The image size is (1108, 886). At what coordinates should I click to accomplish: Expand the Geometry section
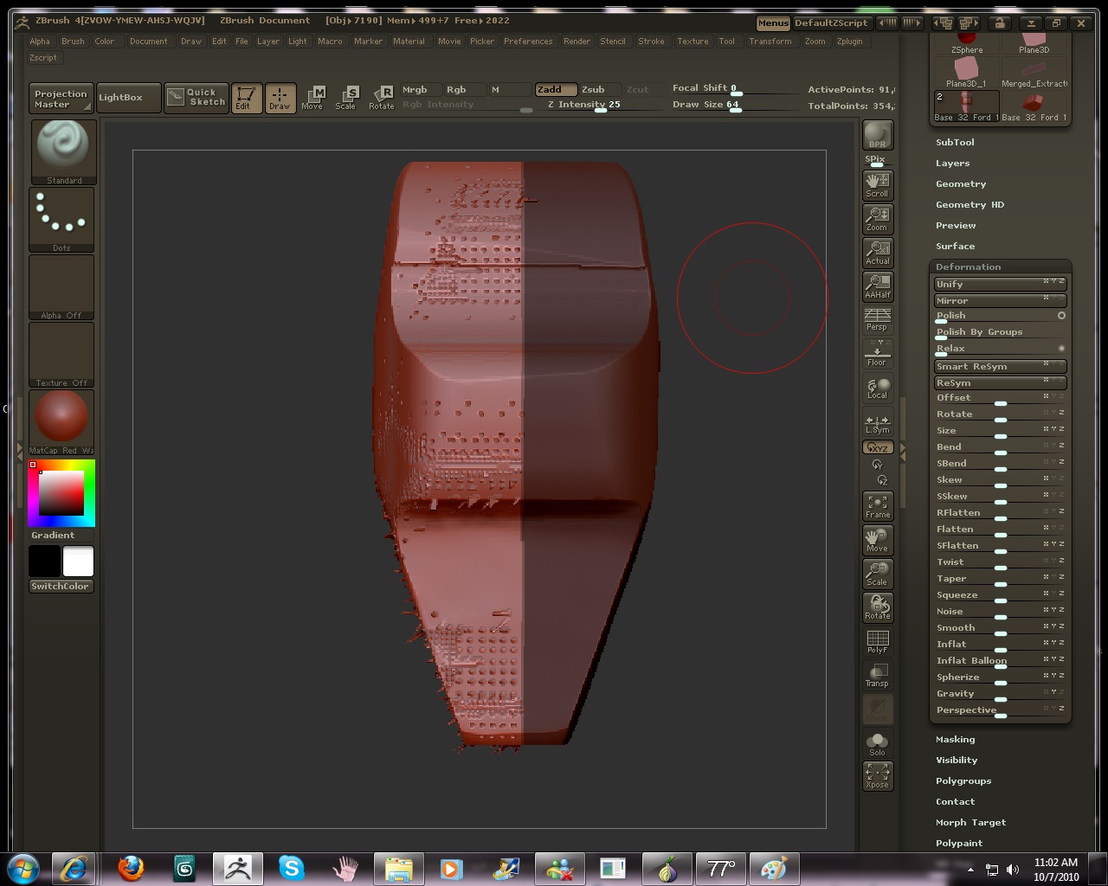pyautogui.click(x=961, y=183)
